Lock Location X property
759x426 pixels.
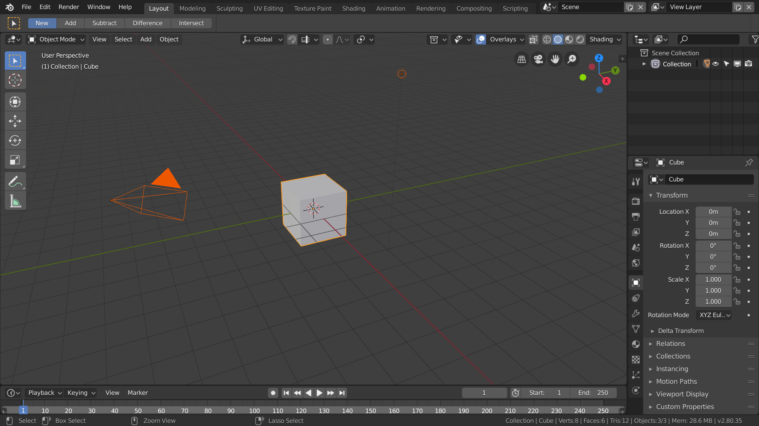[x=737, y=212]
